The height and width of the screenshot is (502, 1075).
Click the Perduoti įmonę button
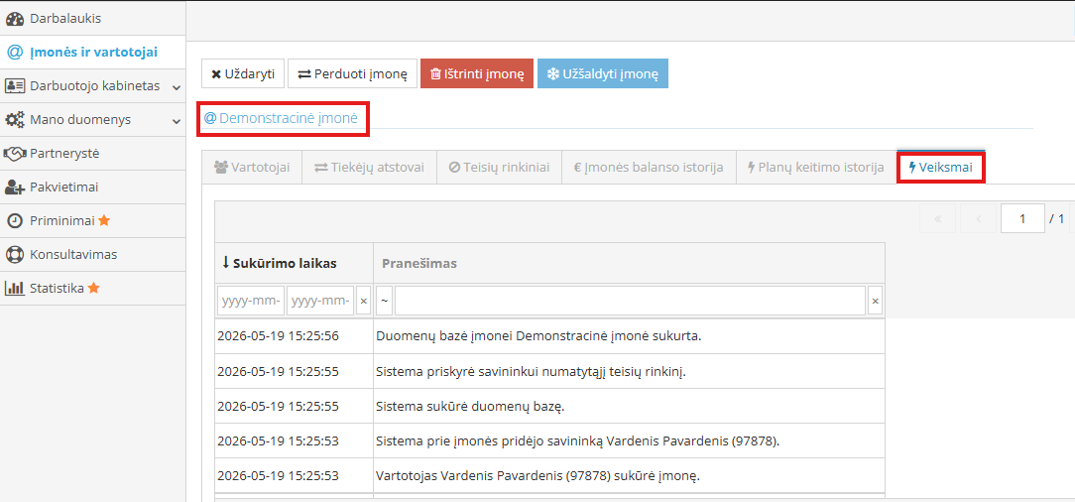click(x=352, y=74)
